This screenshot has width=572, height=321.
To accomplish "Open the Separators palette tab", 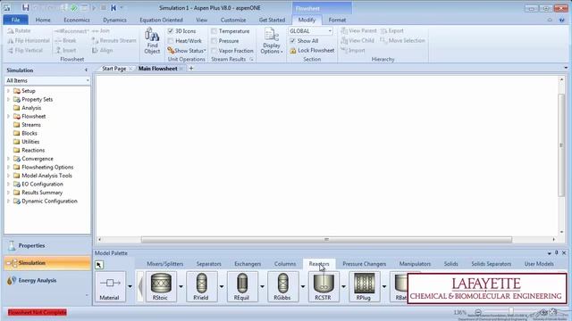I will pos(208,264).
